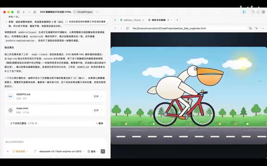Viewport: 267px width, 166px height.
Task: Go back using the title bar left arrow
Action: pos(24,12)
